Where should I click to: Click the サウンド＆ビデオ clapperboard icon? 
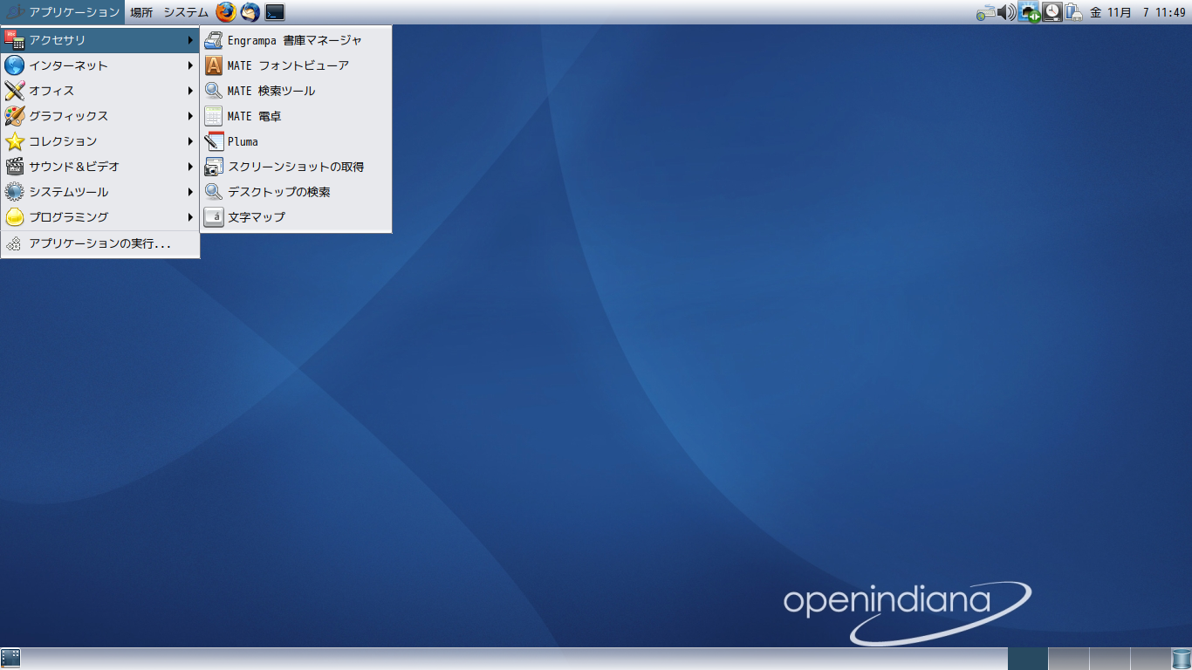point(15,167)
